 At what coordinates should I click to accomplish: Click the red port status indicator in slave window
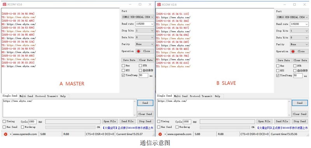click(x=293, y=51)
